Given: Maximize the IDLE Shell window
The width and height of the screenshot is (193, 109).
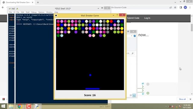Looking at the screenshot, I should coord(102,8).
